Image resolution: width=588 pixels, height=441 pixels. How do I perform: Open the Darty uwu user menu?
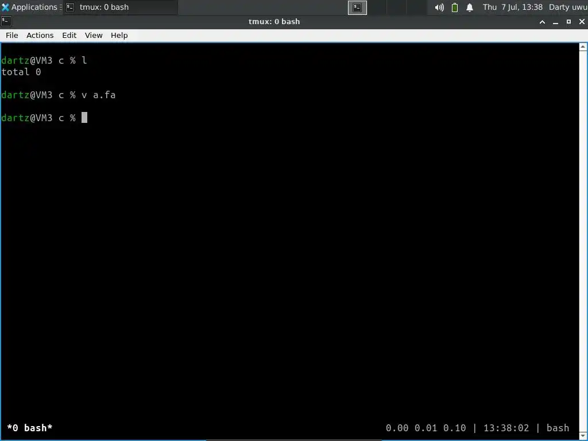[568, 7]
